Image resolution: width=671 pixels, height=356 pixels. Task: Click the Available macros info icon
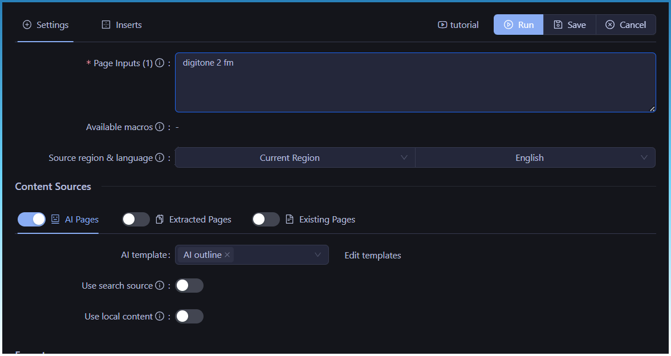click(160, 127)
